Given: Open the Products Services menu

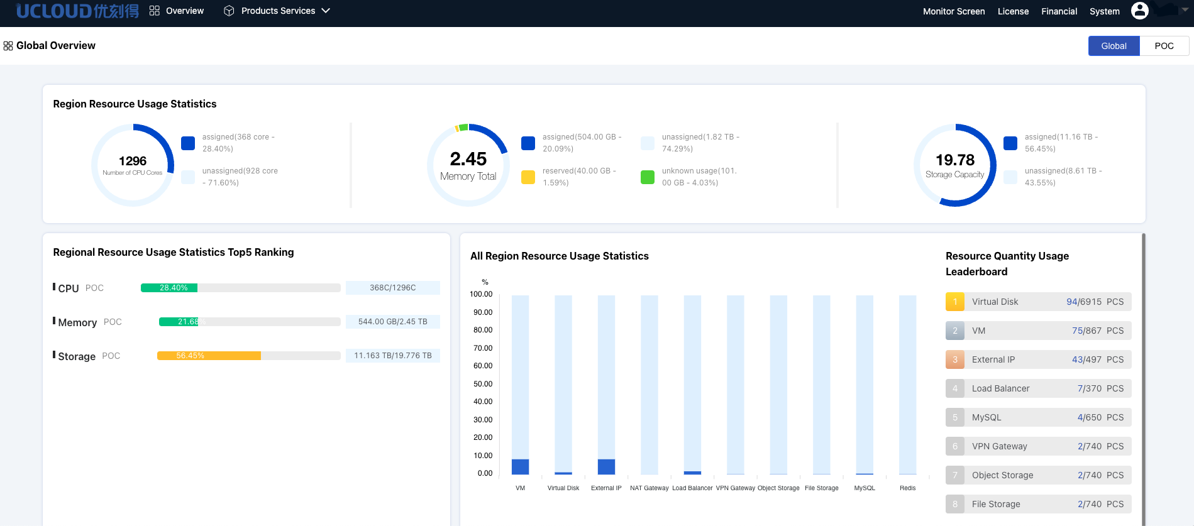Looking at the screenshot, I should (278, 11).
